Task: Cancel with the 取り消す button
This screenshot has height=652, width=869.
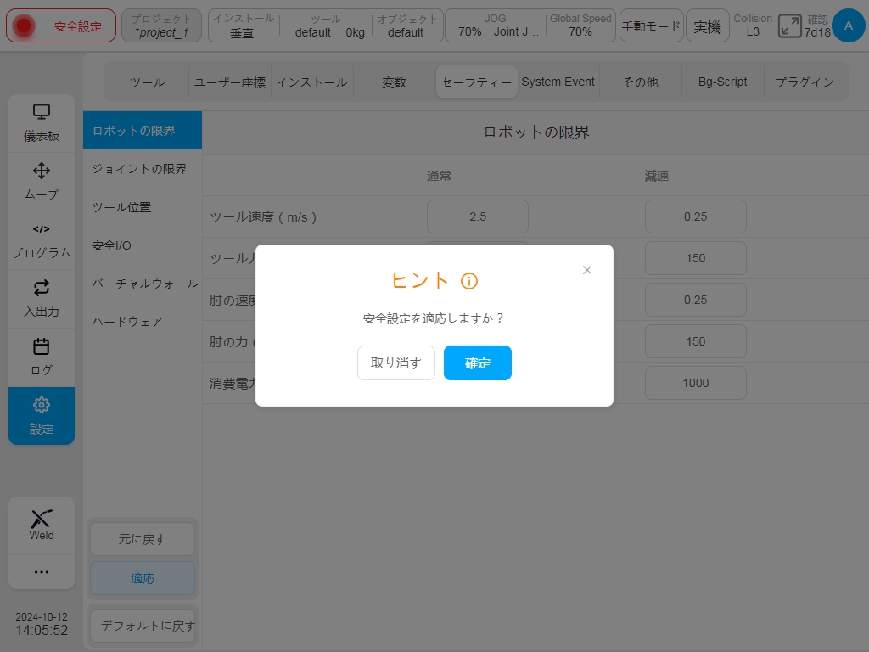Action: [x=395, y=363]
